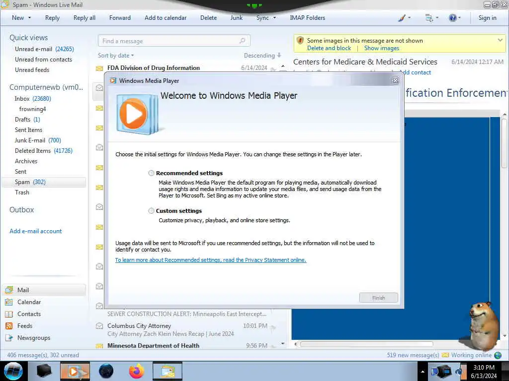Select FDA Division of Drug Information message
This screenshot has height=381, width=509.
[187, 67]
